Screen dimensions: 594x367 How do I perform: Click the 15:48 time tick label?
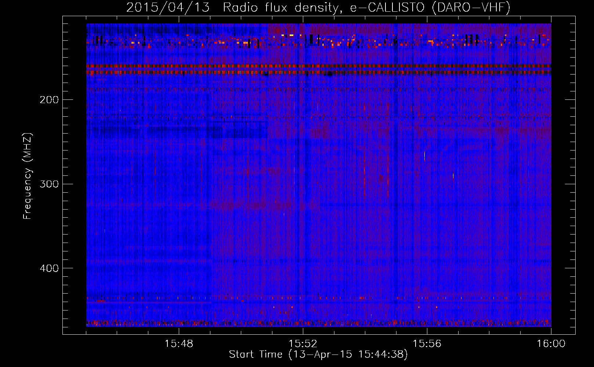coord(179,344)
